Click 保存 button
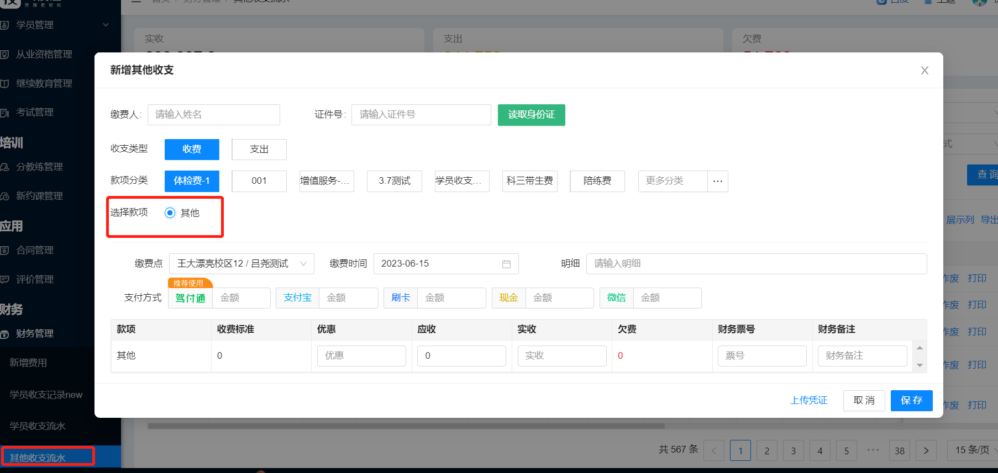 coord(912,401)
